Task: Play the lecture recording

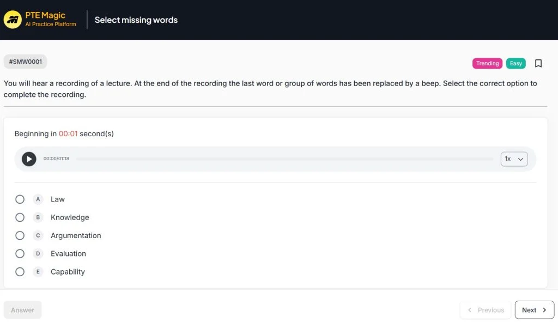Action: tap(29, 159)
